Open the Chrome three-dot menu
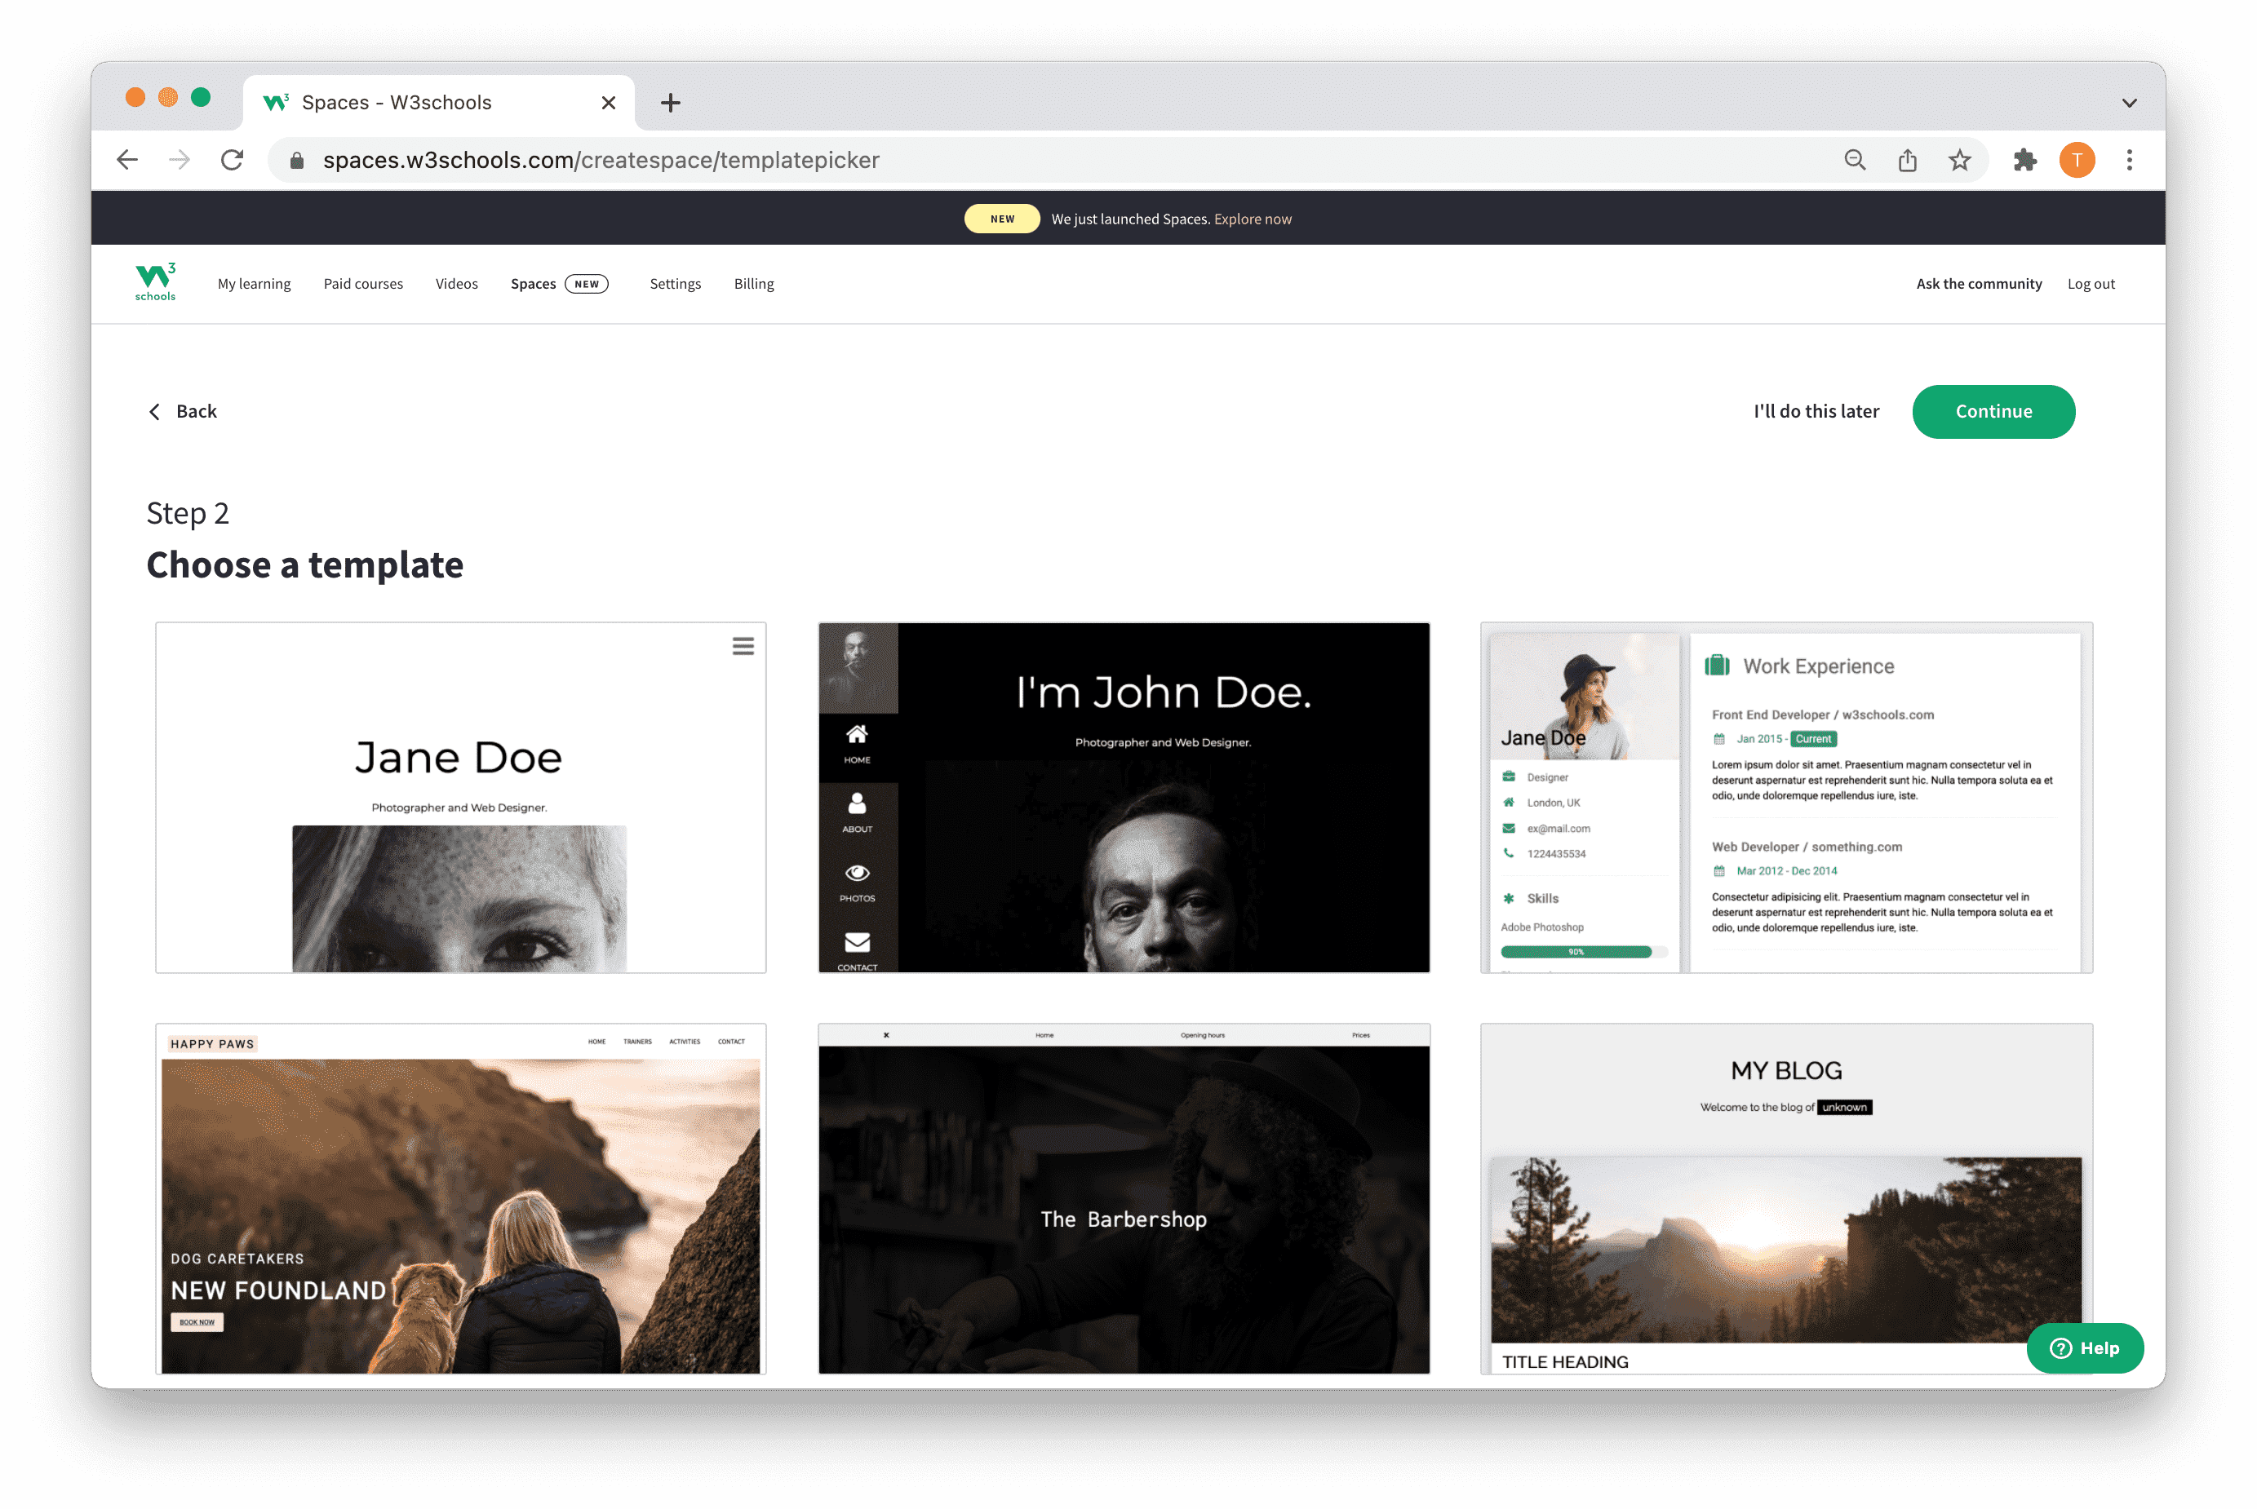 [x=2129, y=160]
